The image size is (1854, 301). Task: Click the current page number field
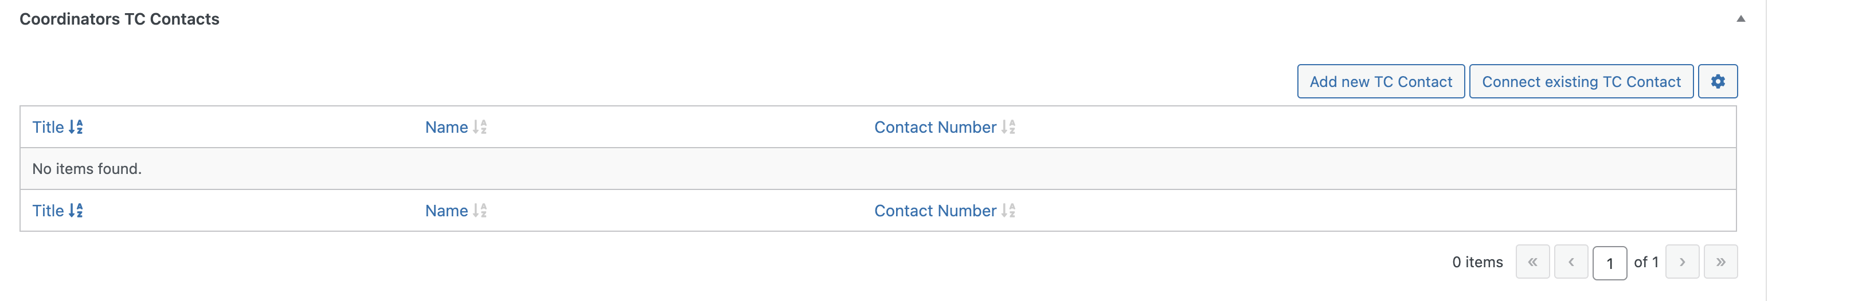coord(1609,263)
